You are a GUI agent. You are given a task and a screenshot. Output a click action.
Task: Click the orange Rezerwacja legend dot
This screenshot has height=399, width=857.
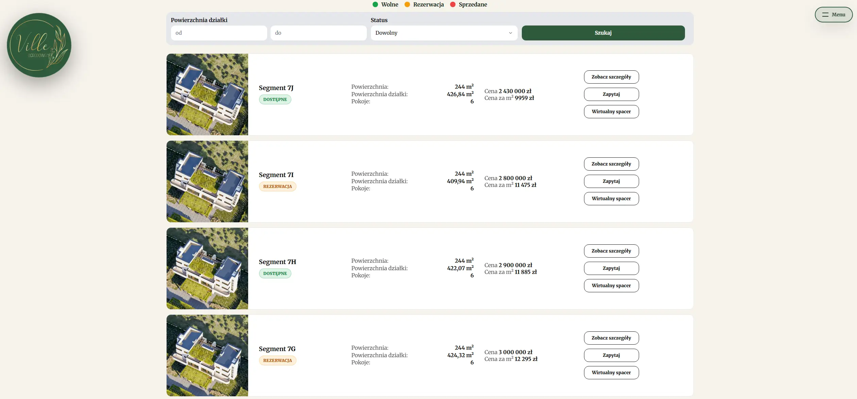[x=407, y=4]
